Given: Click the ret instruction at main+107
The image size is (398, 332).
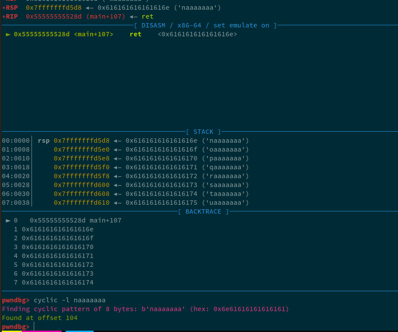Looking at the screenshot, I should click(x=135, y=34).
